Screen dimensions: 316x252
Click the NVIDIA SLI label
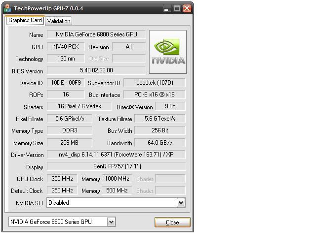(30, 203)
